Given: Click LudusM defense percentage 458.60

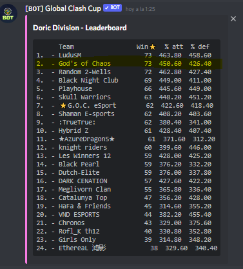Looking at the screenshot, I should click(x=200, y=55).
